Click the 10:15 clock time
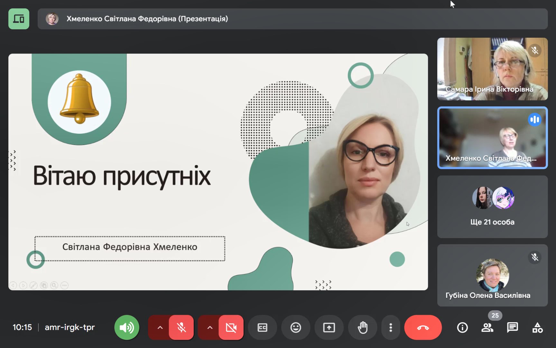The width and height of the screenshot is (556, 348). (22, 327)
